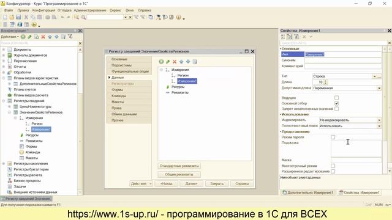The height and width of the screenshot is (220, 392).
Task: Select ЦеныНоменклатуры in the configuration tree
Action: (x=36, y=106)
